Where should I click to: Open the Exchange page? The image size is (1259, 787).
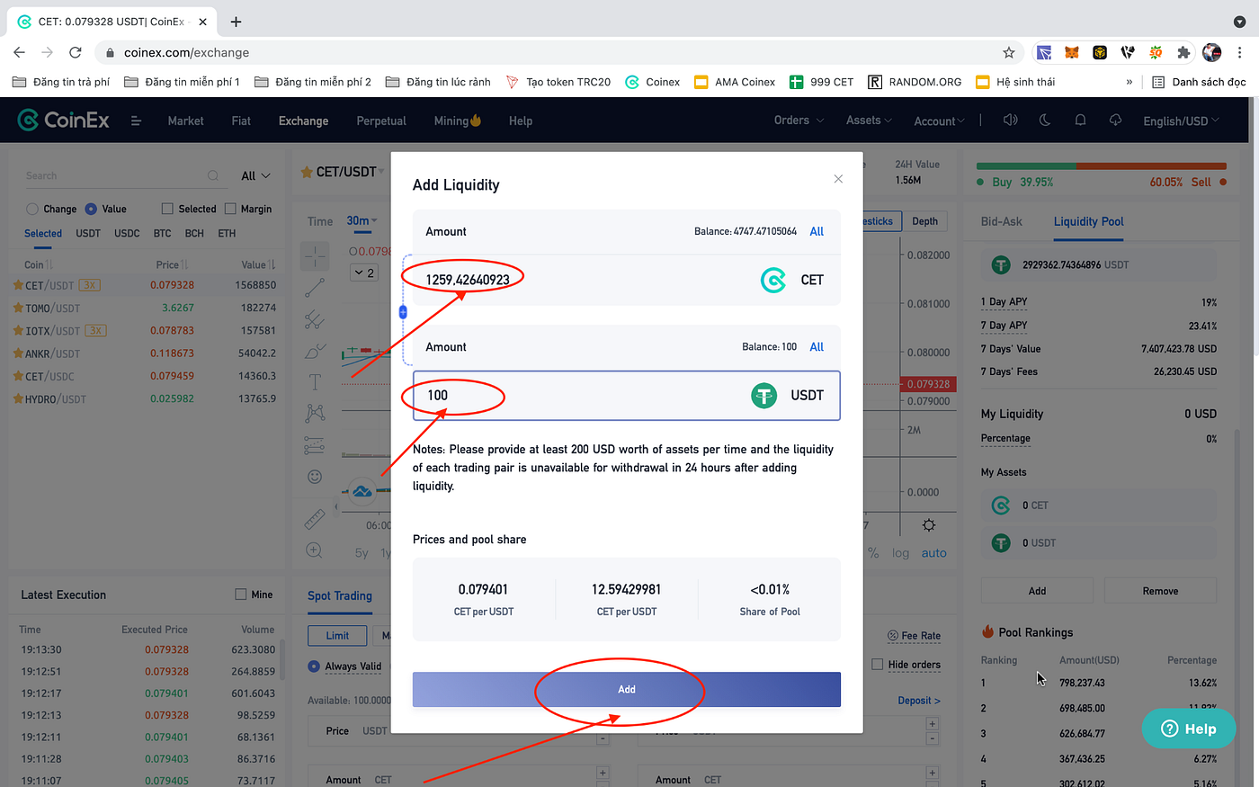303,121
